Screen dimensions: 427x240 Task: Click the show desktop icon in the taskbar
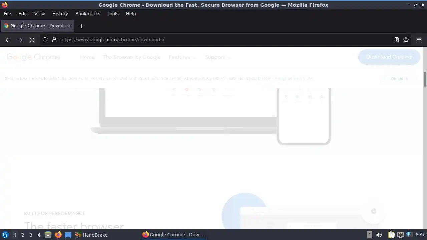tap(68, 235)
